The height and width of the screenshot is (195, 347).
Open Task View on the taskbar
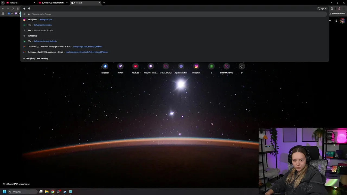point(41,192)
